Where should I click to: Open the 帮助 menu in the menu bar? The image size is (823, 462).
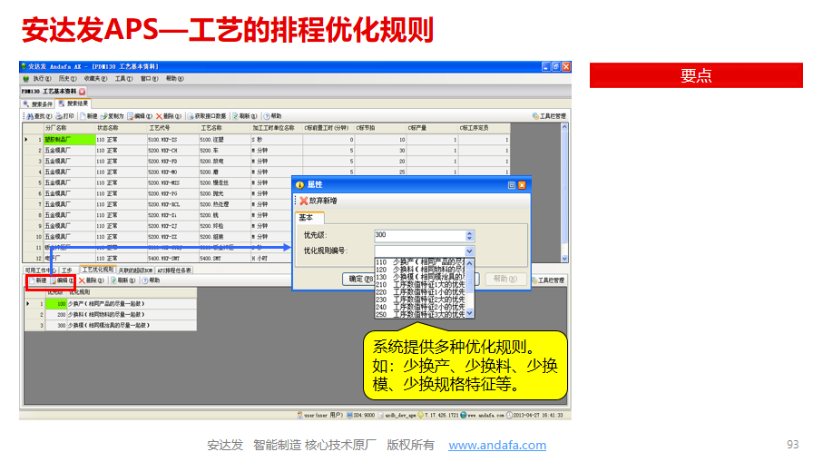[x=175, y=79]
